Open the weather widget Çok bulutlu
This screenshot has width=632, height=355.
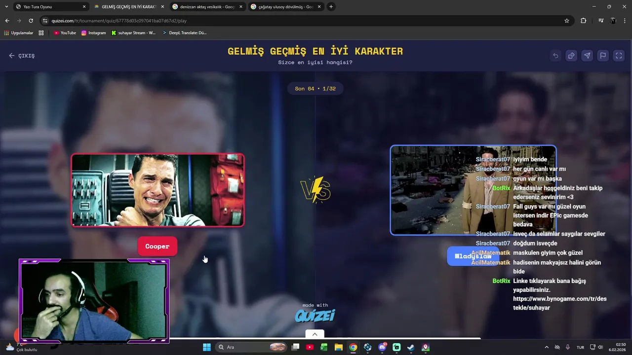point(21,347)
